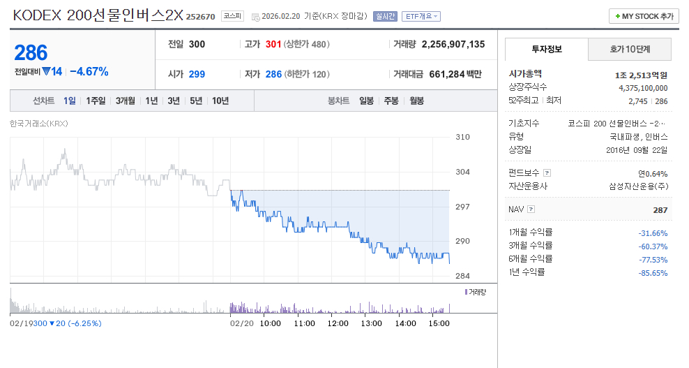The image size is (689, 368).
Task: Show the 일봉 daily candle chart
Action: point(366,101)
